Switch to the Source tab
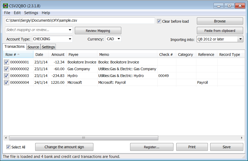This screenshot has width=248, height=161. coord(33,47)
